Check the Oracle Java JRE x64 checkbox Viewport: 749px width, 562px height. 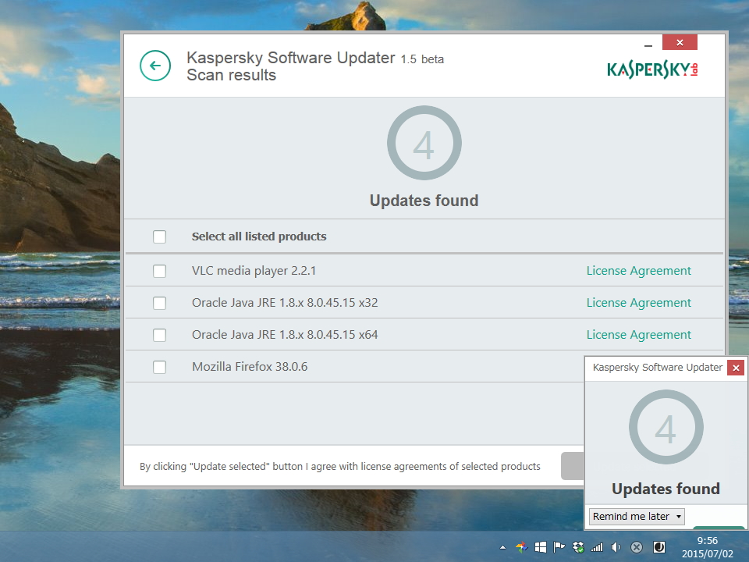(160, 334)
